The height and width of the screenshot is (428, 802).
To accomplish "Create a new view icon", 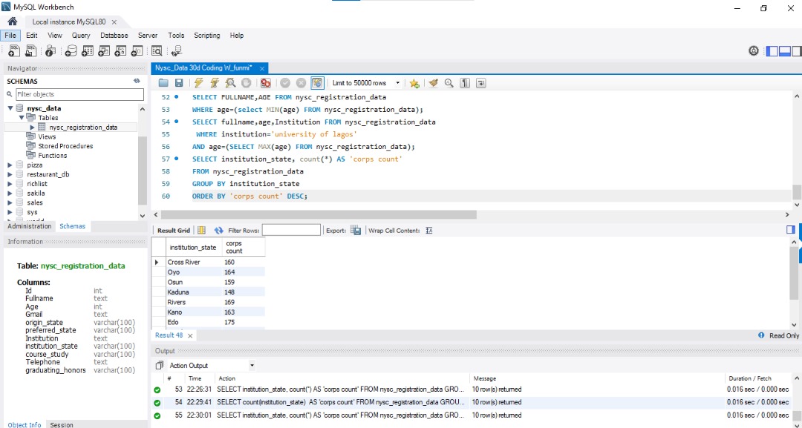I will point(104,50).
